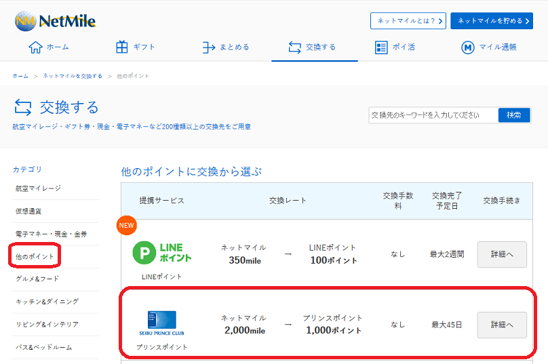Select 他のポイント category
Image resolution: width=548 pixels, height=364 pixels.
coord(35,256)
